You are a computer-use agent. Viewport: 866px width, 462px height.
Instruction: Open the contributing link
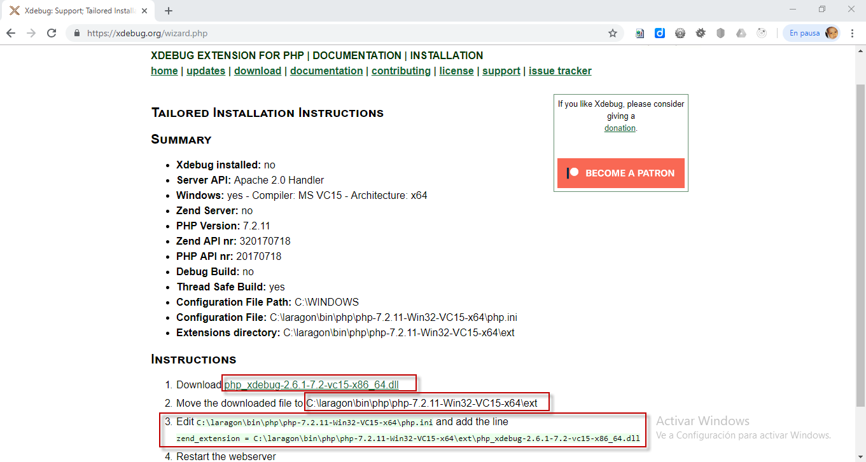tap(401, 71)
